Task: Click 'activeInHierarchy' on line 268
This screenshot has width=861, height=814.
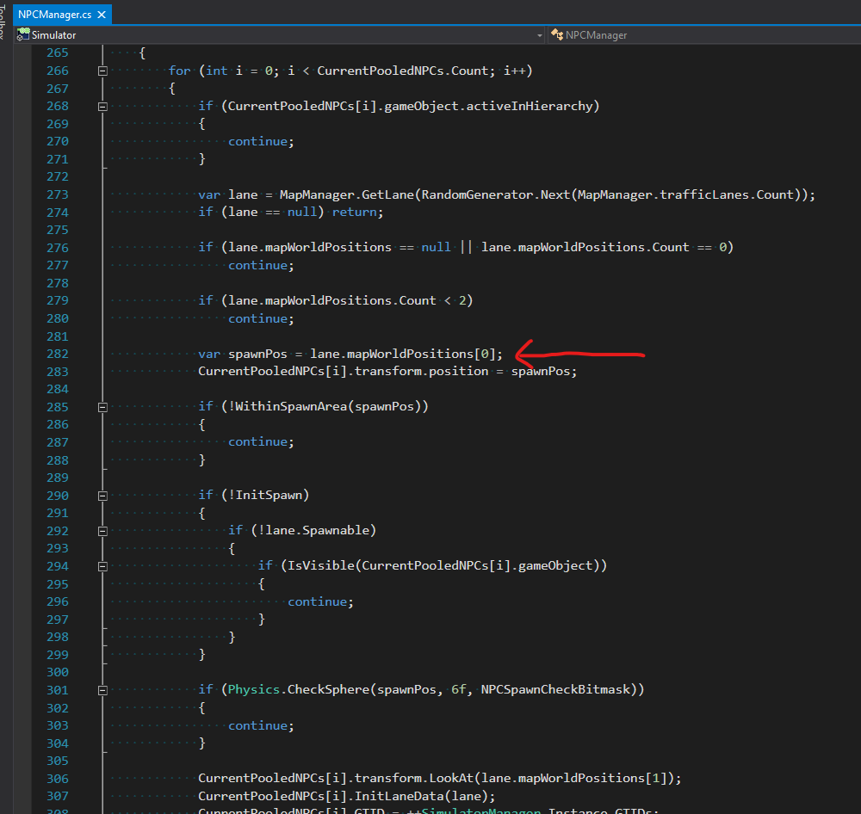Action: pyautogui.click(x=530, y=106)
